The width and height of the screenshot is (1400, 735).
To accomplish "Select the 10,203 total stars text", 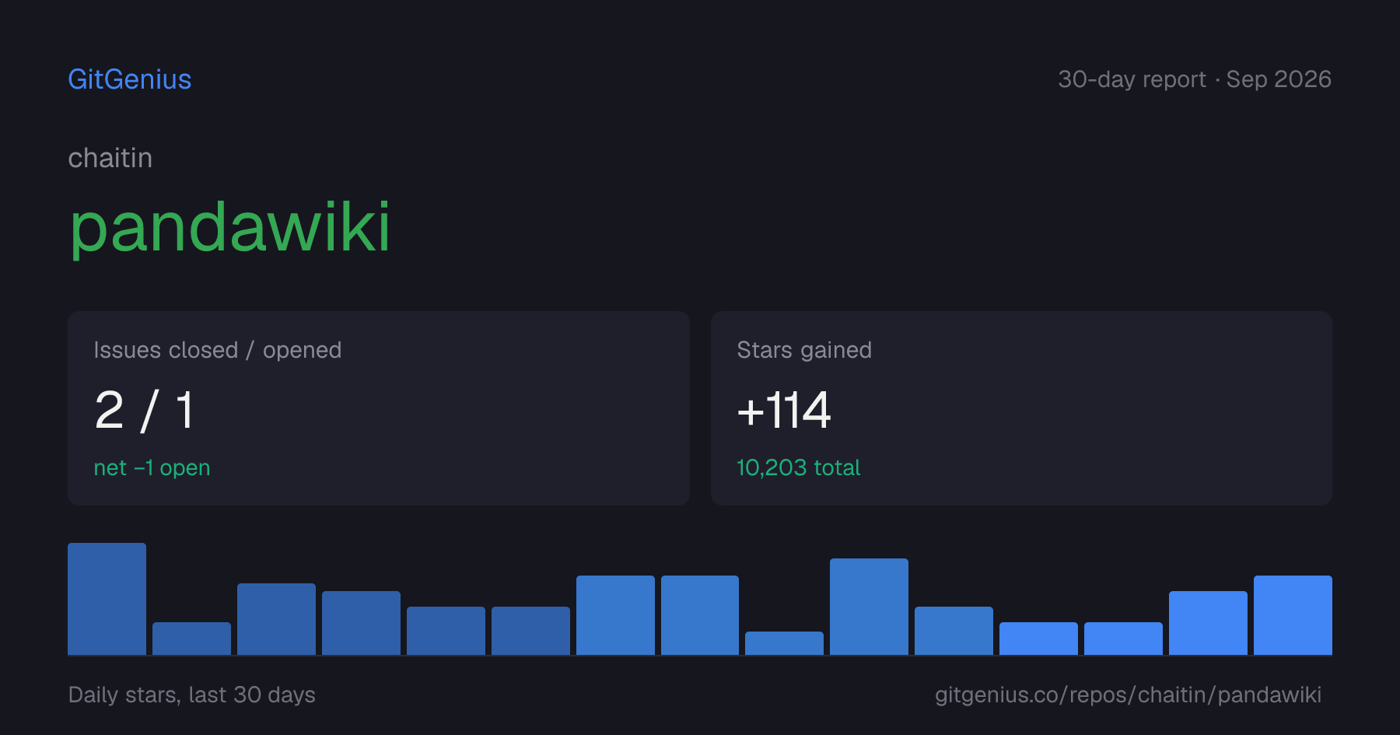I will point(798,467).
